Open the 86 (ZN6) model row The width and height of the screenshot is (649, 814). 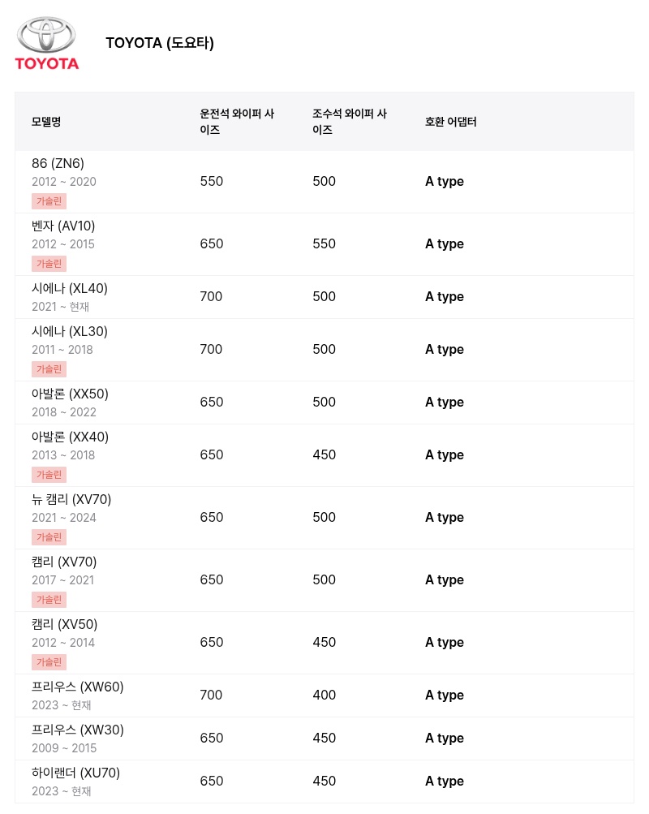[324, 182]
